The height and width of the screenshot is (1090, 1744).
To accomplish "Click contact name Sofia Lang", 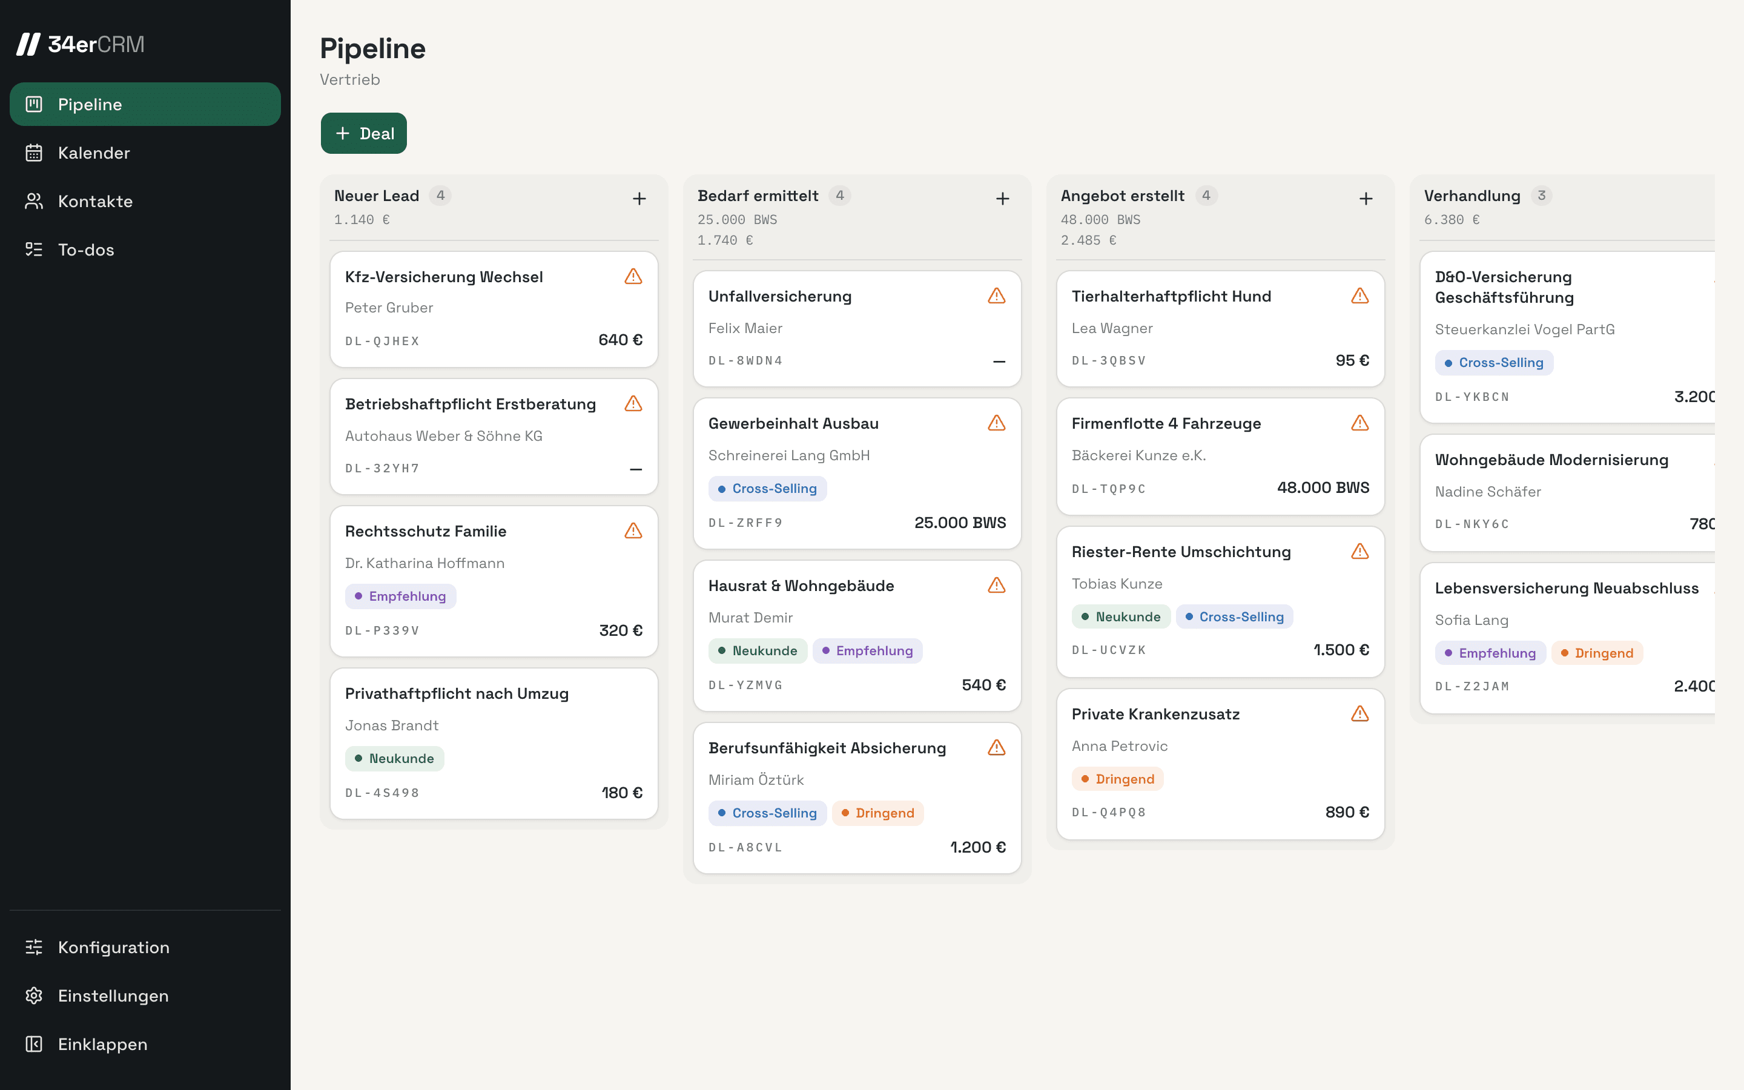I will (1471, 620).
